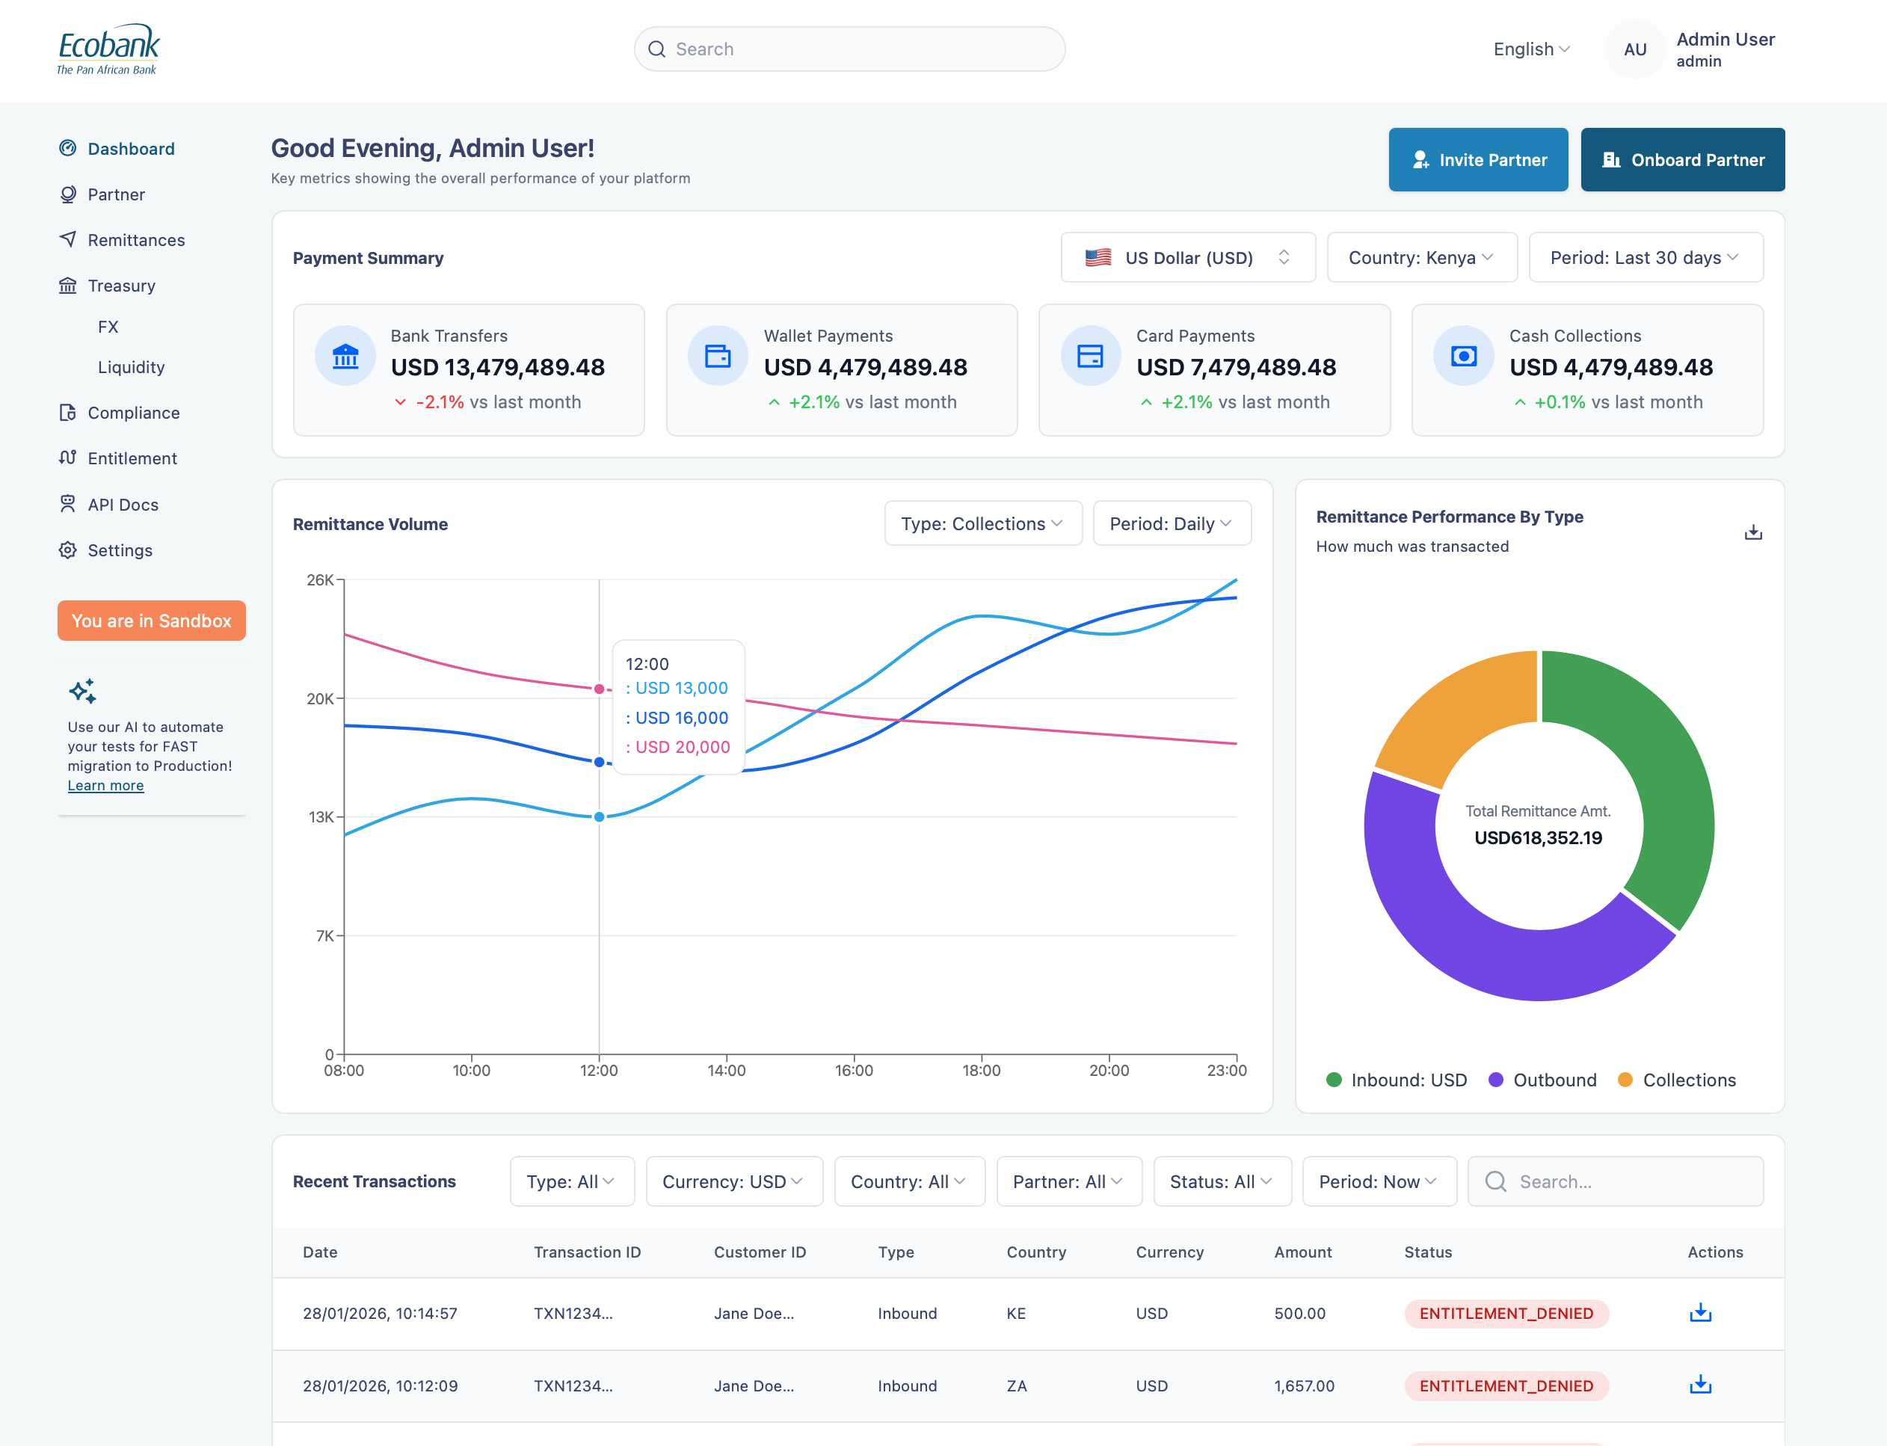Image resolution: width=1887 pixels, height=1446 pixels.
Task: Open the English language dropdown
Action: 1532,49
